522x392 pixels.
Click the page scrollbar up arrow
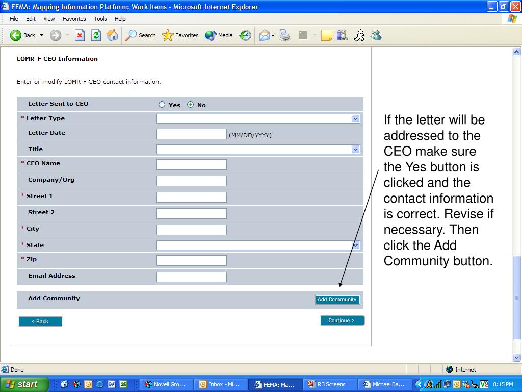(516, 52)
